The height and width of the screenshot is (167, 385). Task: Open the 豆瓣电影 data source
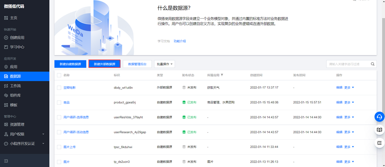[69, 87]
